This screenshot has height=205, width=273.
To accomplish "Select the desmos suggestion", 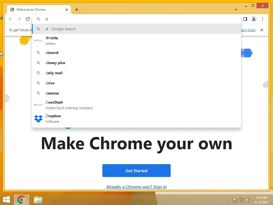I will click(136, 93).
